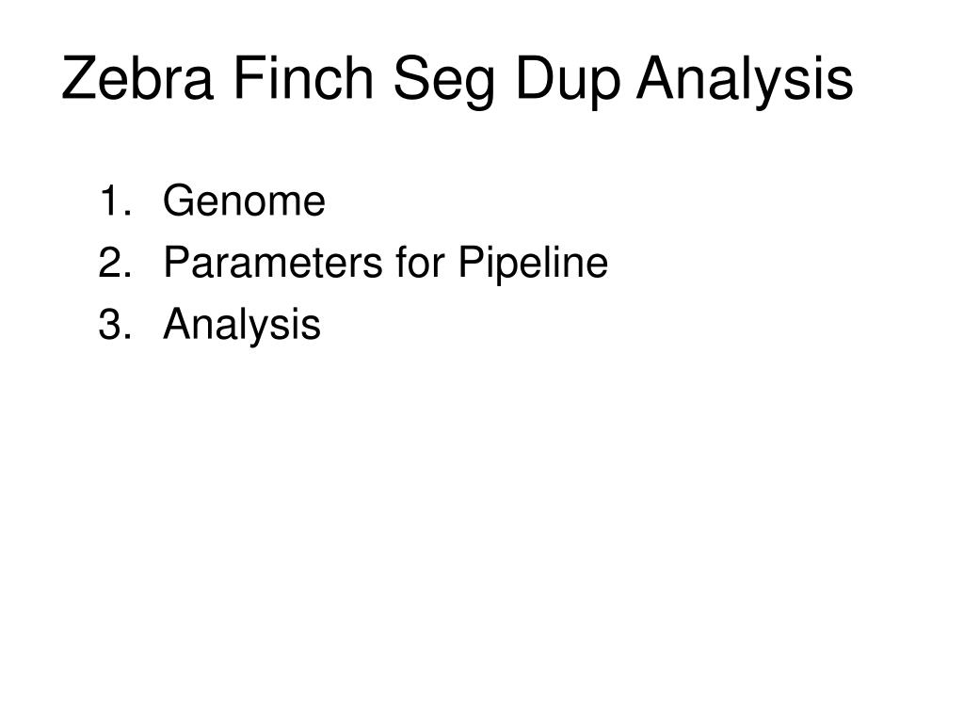Image resolution: width=964 pixels, height=723 pixels.
Task: Click the word "Zebra" in the title
Action: [x=137, y=78]
